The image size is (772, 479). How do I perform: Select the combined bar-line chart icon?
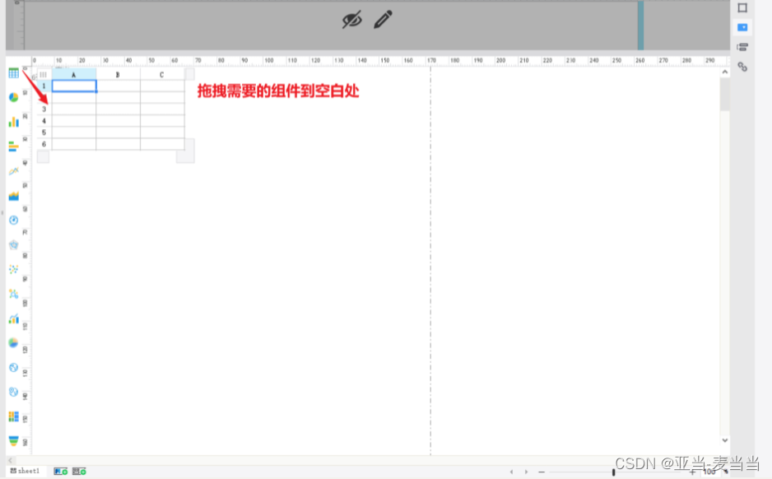[13, 319]
